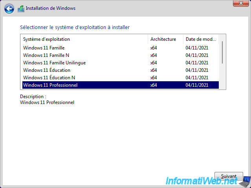Click scrollbar track below the thumb
Image resolution: width=251 pixels, height=188 pixels.
222,76
